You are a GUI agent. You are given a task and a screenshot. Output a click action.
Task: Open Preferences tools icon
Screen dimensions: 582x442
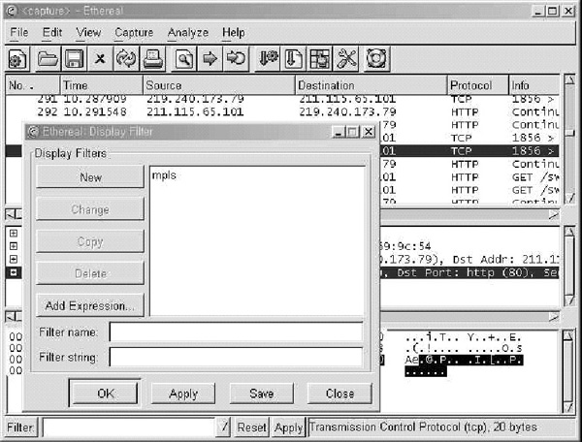tap(346, 59)
